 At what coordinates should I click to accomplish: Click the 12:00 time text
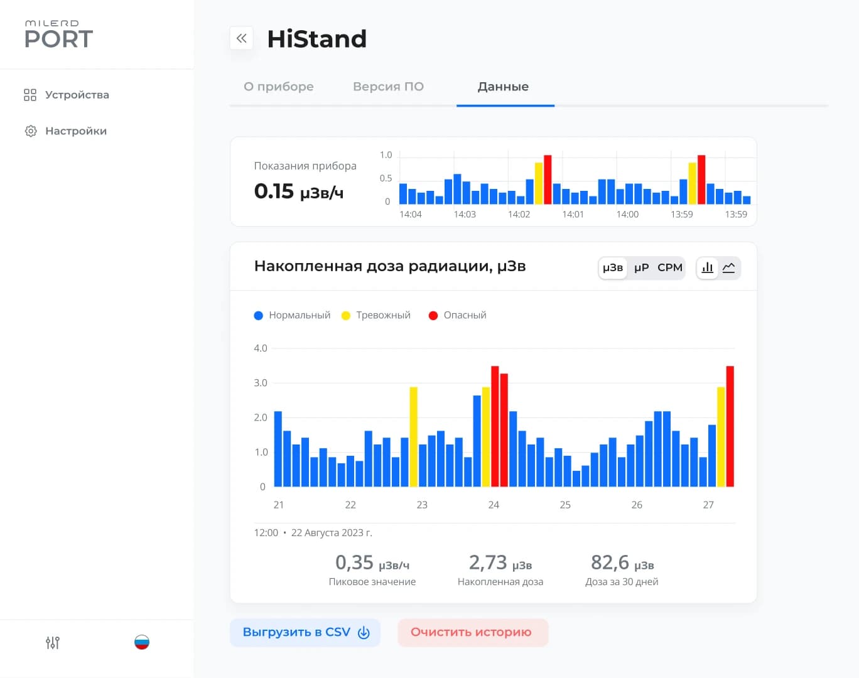[266, 533]
